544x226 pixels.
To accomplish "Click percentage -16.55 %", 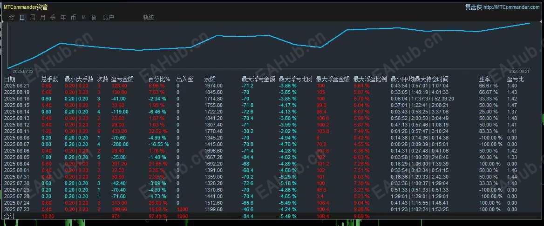I will 159,144.
